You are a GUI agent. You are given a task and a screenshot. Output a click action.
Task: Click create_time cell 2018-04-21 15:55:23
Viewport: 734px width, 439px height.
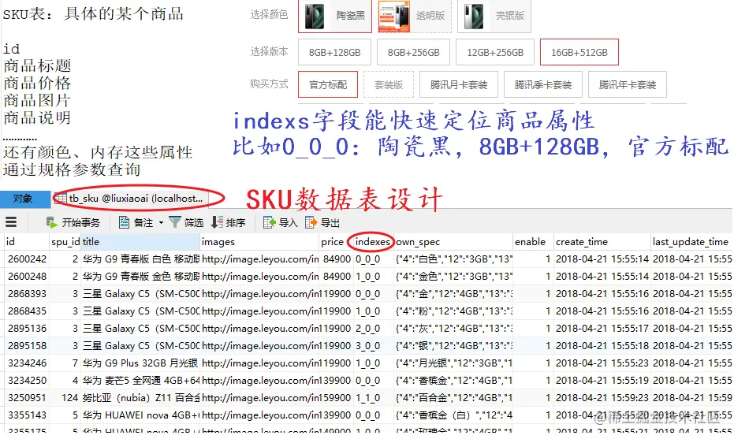coord(602,363)
